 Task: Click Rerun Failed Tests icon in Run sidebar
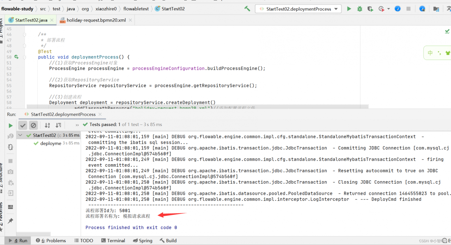tap(11, 136)
